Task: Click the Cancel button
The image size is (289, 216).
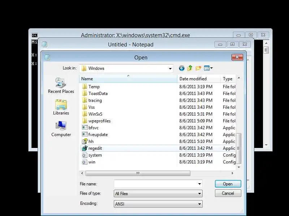Action: coord(228,193)
